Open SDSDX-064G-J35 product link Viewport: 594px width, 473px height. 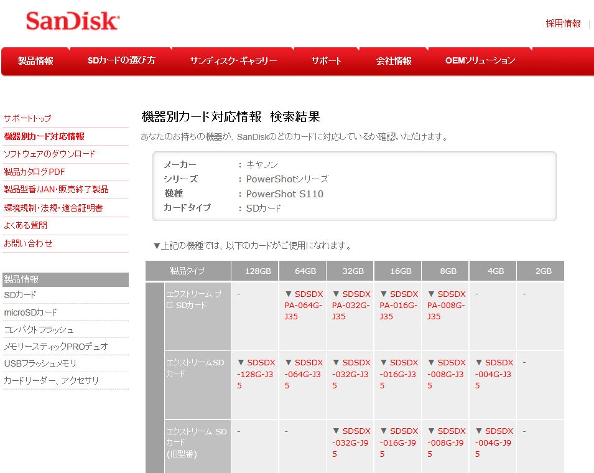(304, 373)
